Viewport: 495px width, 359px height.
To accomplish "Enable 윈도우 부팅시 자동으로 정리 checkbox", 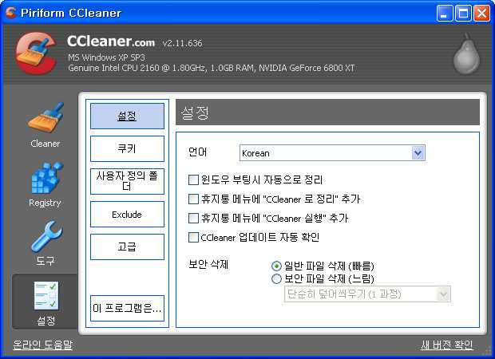I will 193,179.
